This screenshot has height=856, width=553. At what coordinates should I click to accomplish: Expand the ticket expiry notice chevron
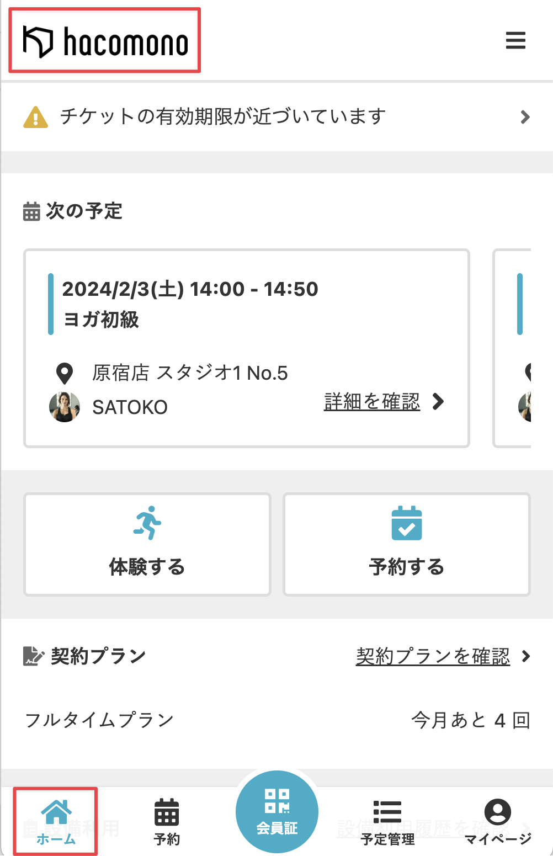pos(525,117)
